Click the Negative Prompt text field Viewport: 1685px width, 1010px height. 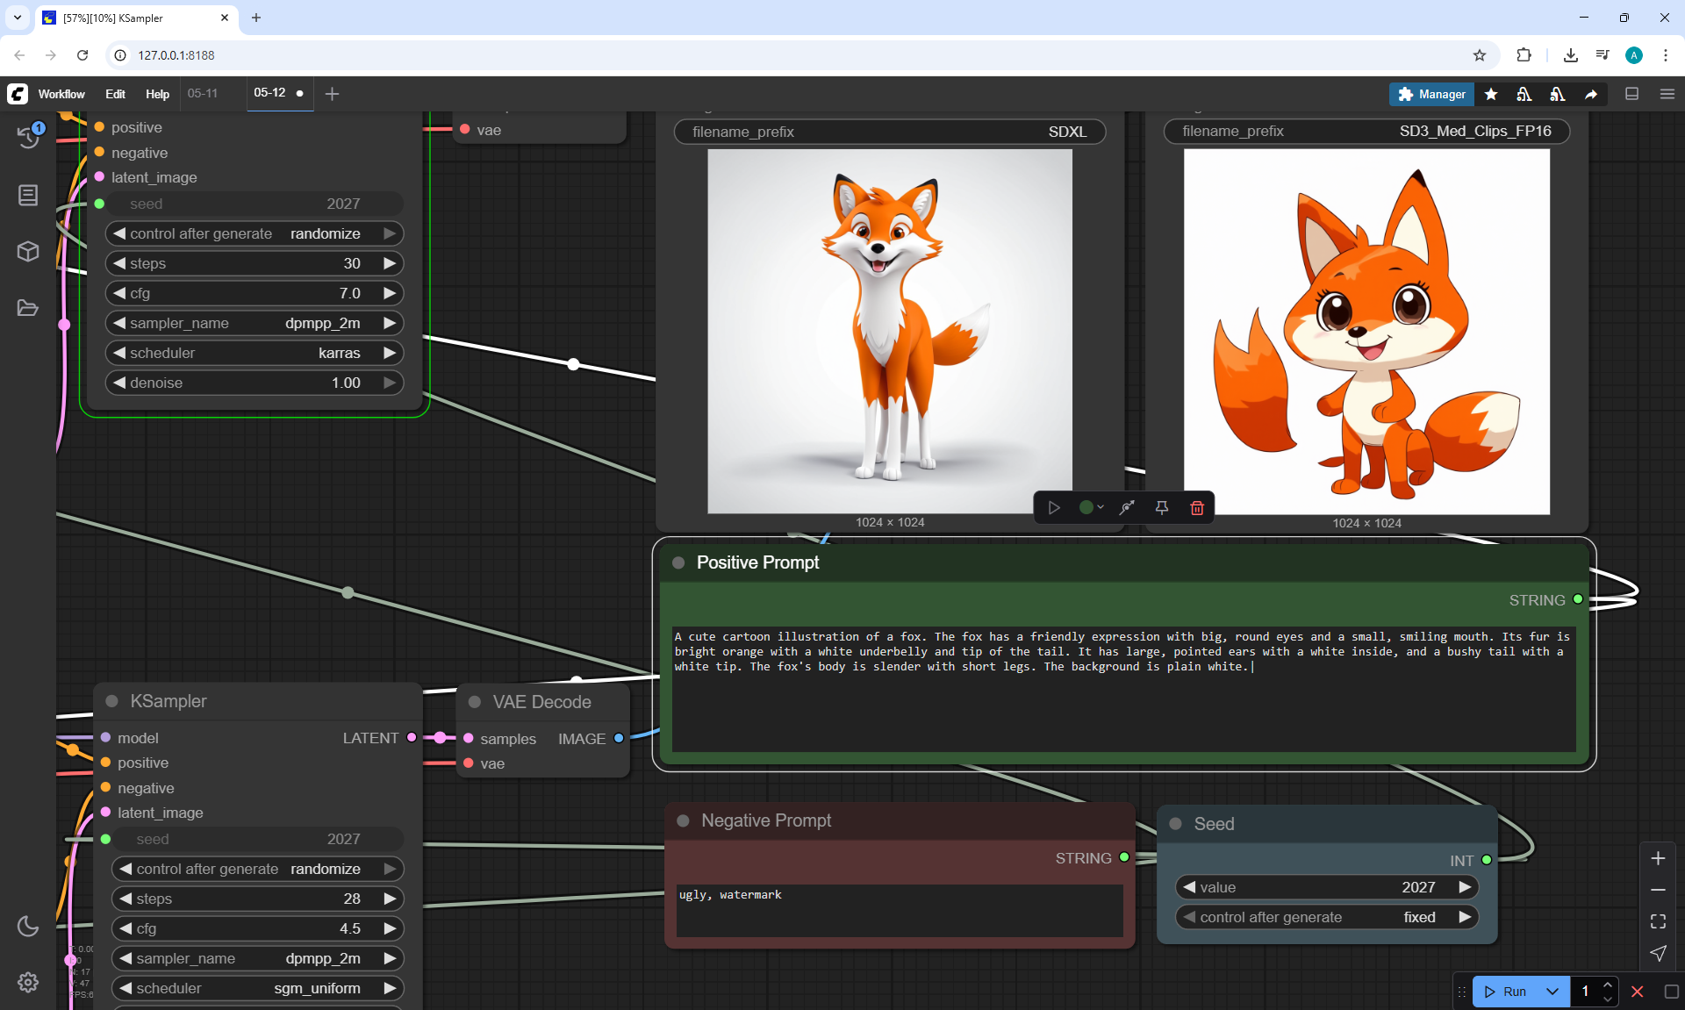(x=900, y=910)
